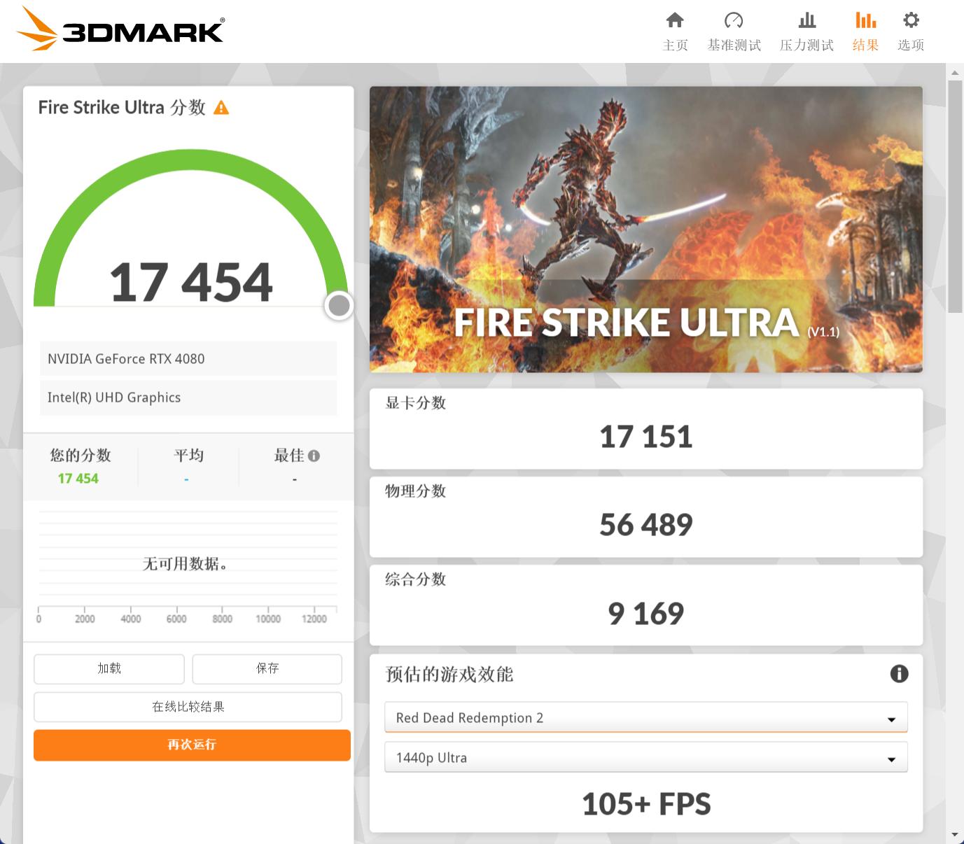
Task: Open the 3DMark home page icon
Action: (674, 21)
